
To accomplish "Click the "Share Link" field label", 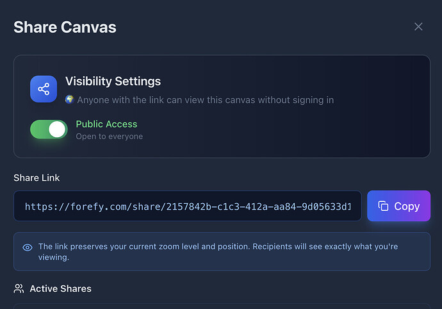I will pyautogui.click(x=37, y=178).
